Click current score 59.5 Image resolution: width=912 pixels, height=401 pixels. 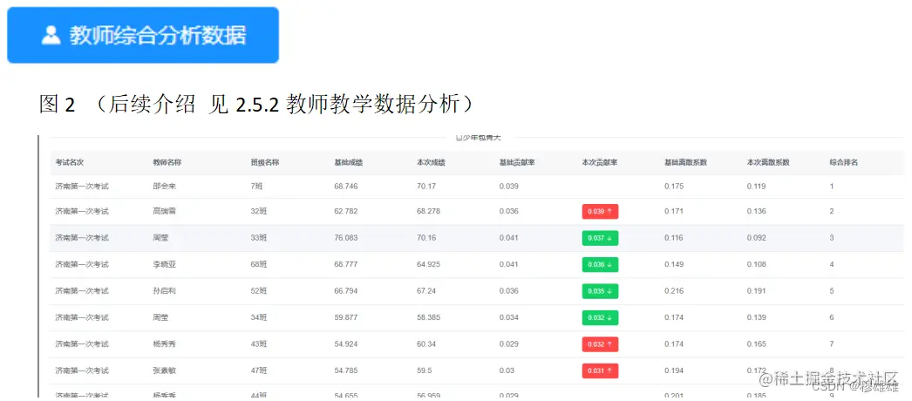425,370
